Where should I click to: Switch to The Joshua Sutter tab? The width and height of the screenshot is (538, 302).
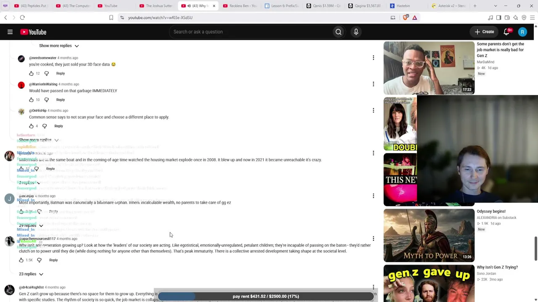point(157,6)
